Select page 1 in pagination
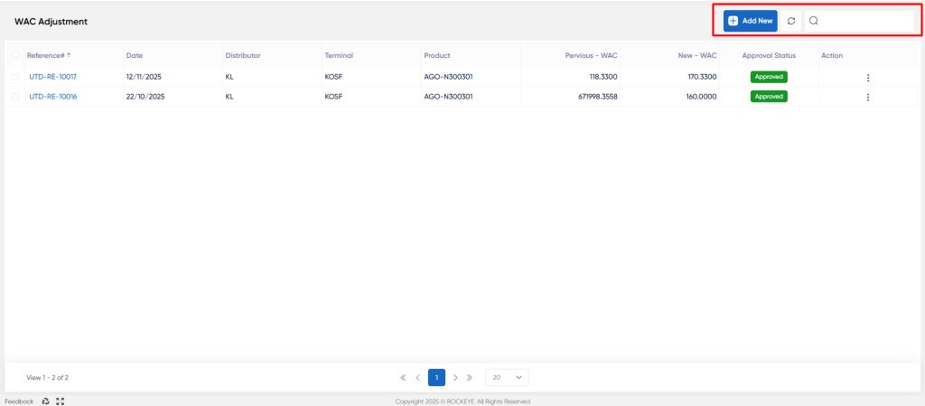925x406 pixels. [436, 377]
